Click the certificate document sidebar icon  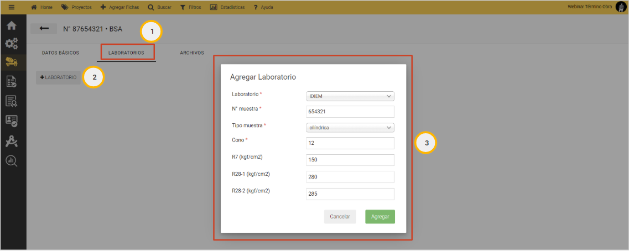pyautogui.click(x=12, y=101)
